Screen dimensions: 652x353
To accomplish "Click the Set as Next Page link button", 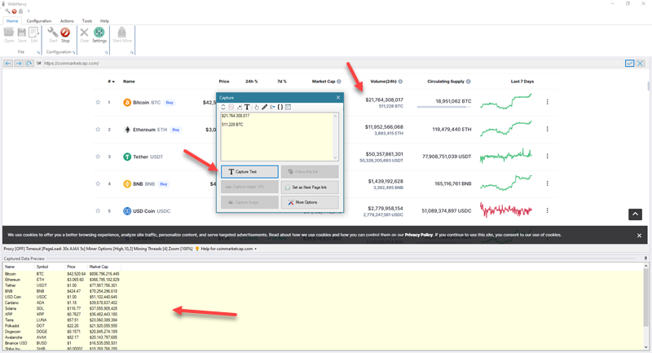I will coord(309,187).
